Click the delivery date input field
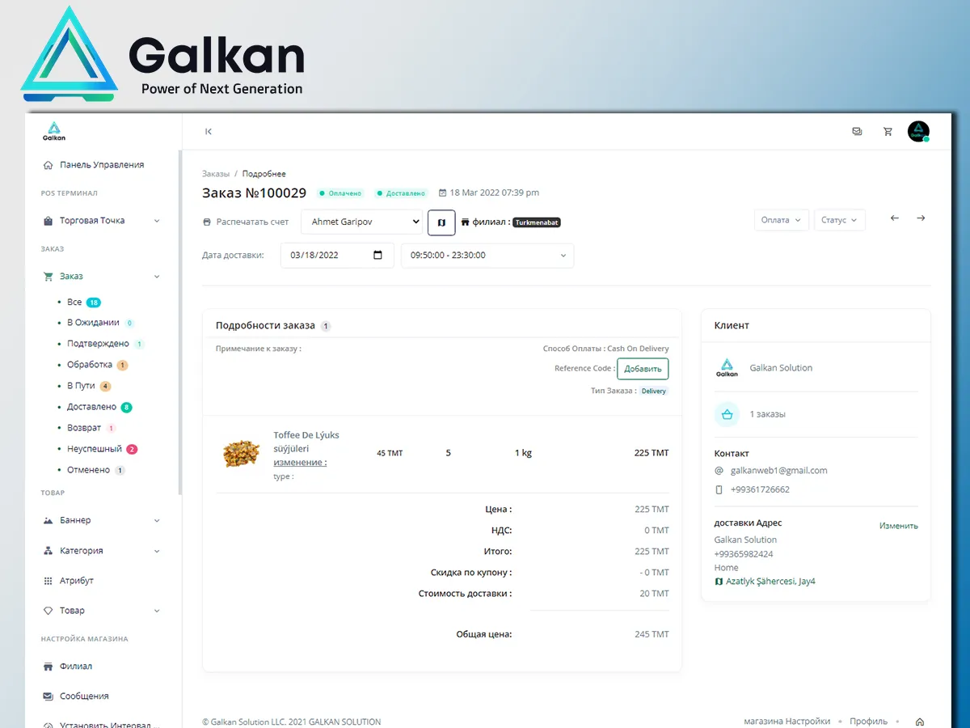The width and height of the screenshot is (970, 728). point(337,256)
